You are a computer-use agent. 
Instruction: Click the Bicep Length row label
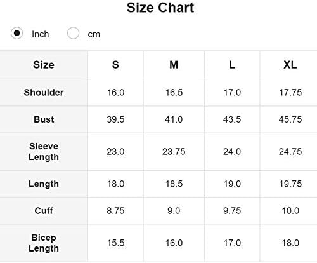coord(44,243)
